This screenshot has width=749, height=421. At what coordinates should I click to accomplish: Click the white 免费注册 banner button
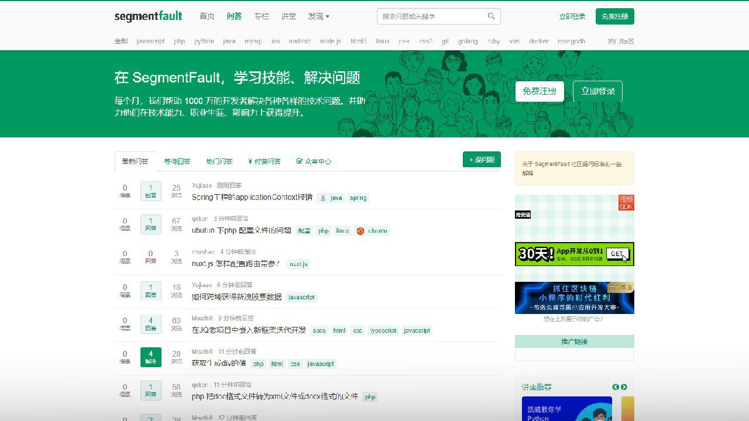pos(540,91)
